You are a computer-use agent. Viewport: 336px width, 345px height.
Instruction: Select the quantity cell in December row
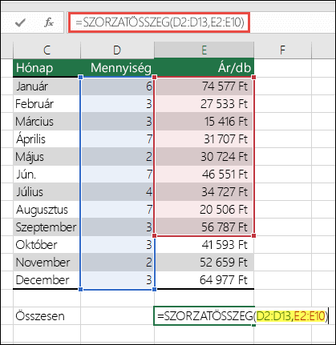(x=117, y=280)
